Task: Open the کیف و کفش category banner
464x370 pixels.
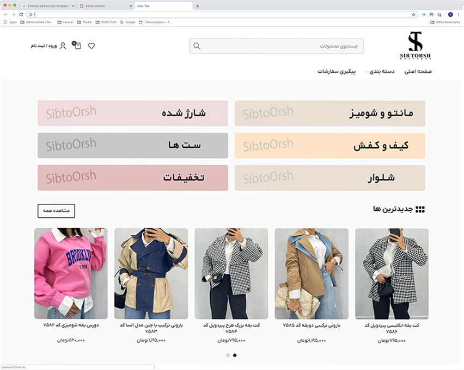Action: 330,146
